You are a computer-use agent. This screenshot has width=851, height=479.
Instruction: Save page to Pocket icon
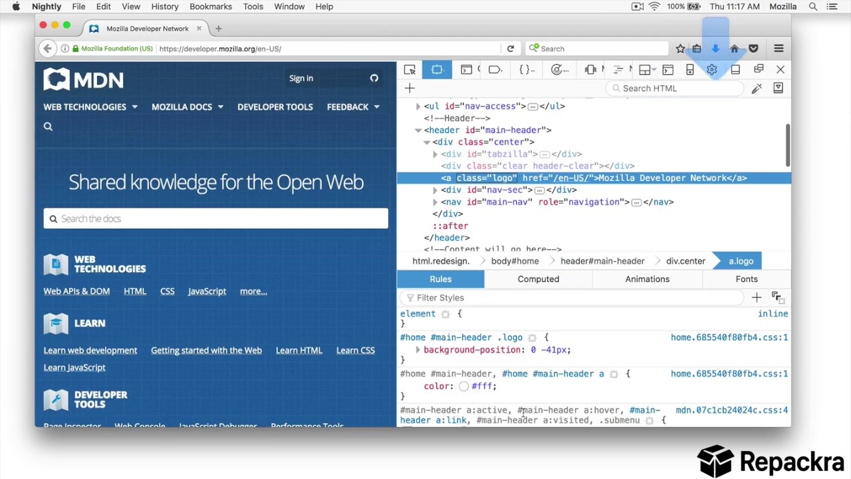[753, 49]
